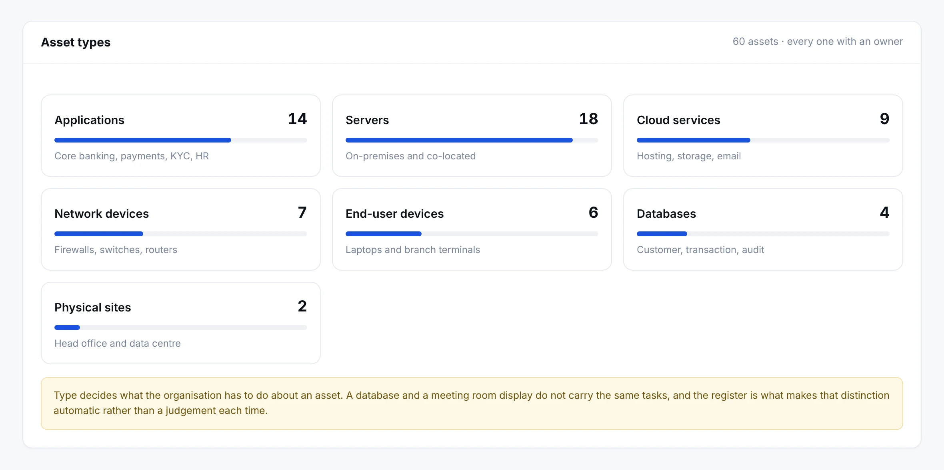Viewport: 944px width, 470px height.
Task: Click the Applications progress bar
Action: click(181, 140)
